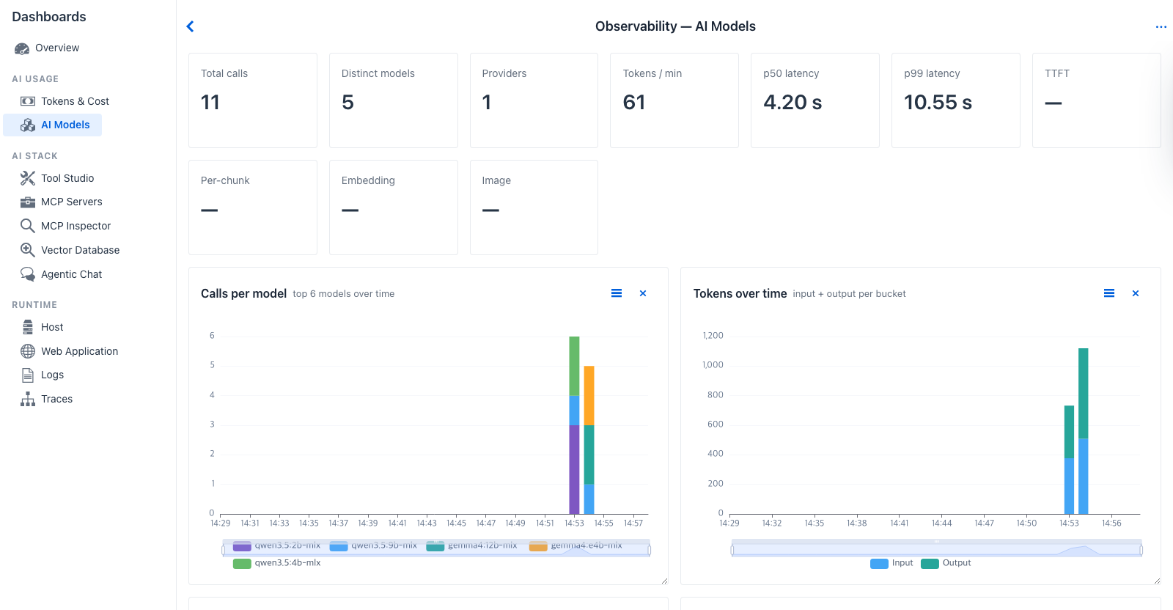The height and width of the screenshot is (610, 1173).
Task: Open Calls per model chart hamburger menu
Action: (617, 293)
